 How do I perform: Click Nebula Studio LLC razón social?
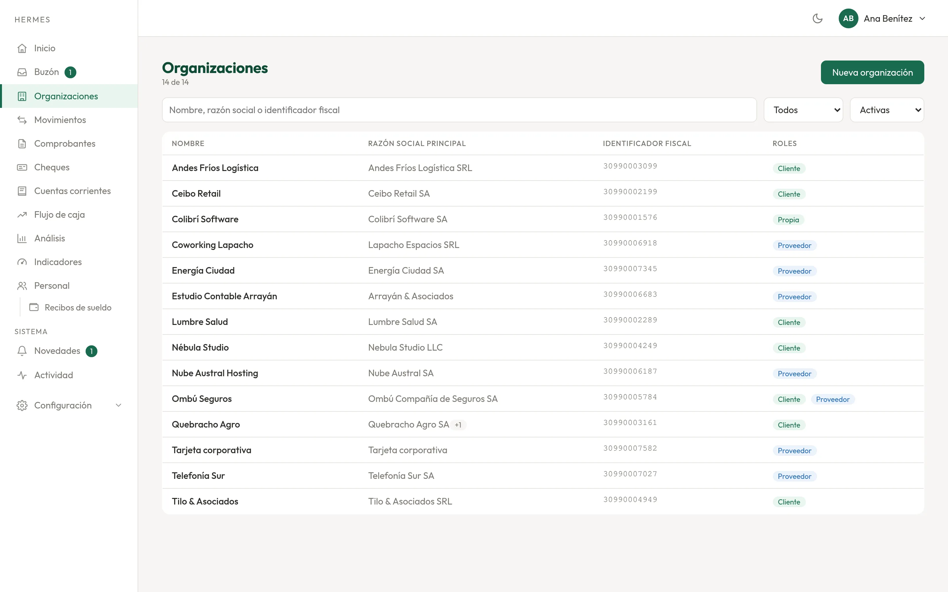pos(405,348)
